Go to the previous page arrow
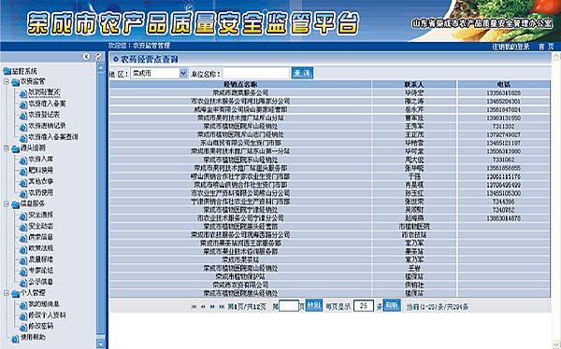The width and height of the screenshot is (561, 349). point(203,306)
